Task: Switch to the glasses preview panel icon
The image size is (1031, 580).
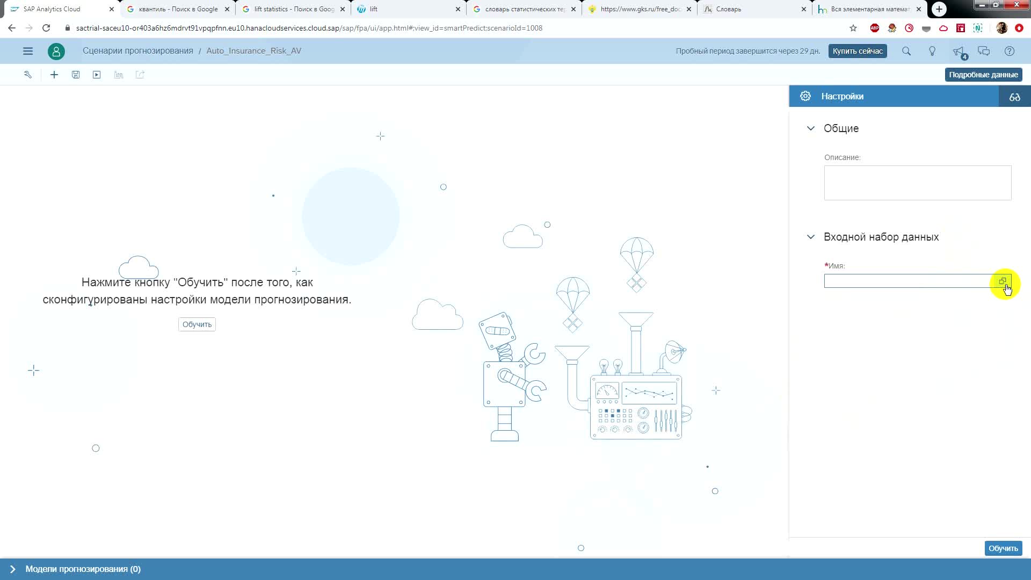Action: tap(1014, 97)
